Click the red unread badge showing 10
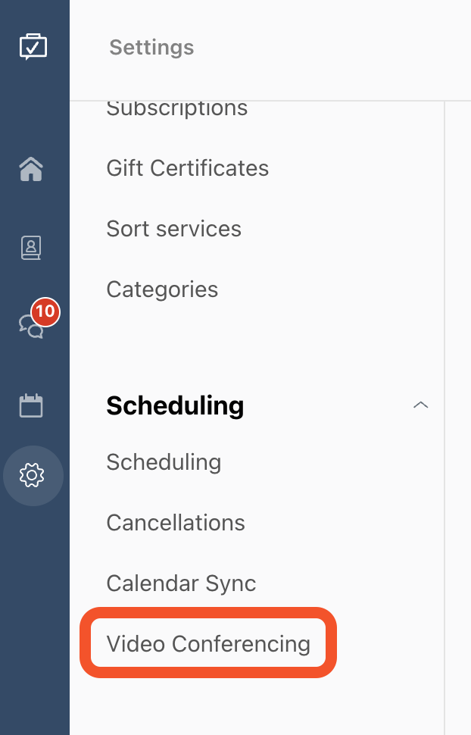This screenshot has height=735, width=471. 45,311
